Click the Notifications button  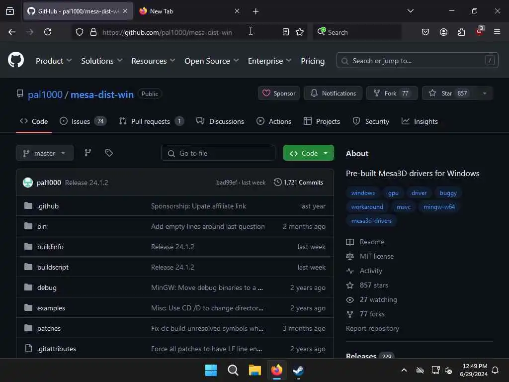click(x=333, y=93)
